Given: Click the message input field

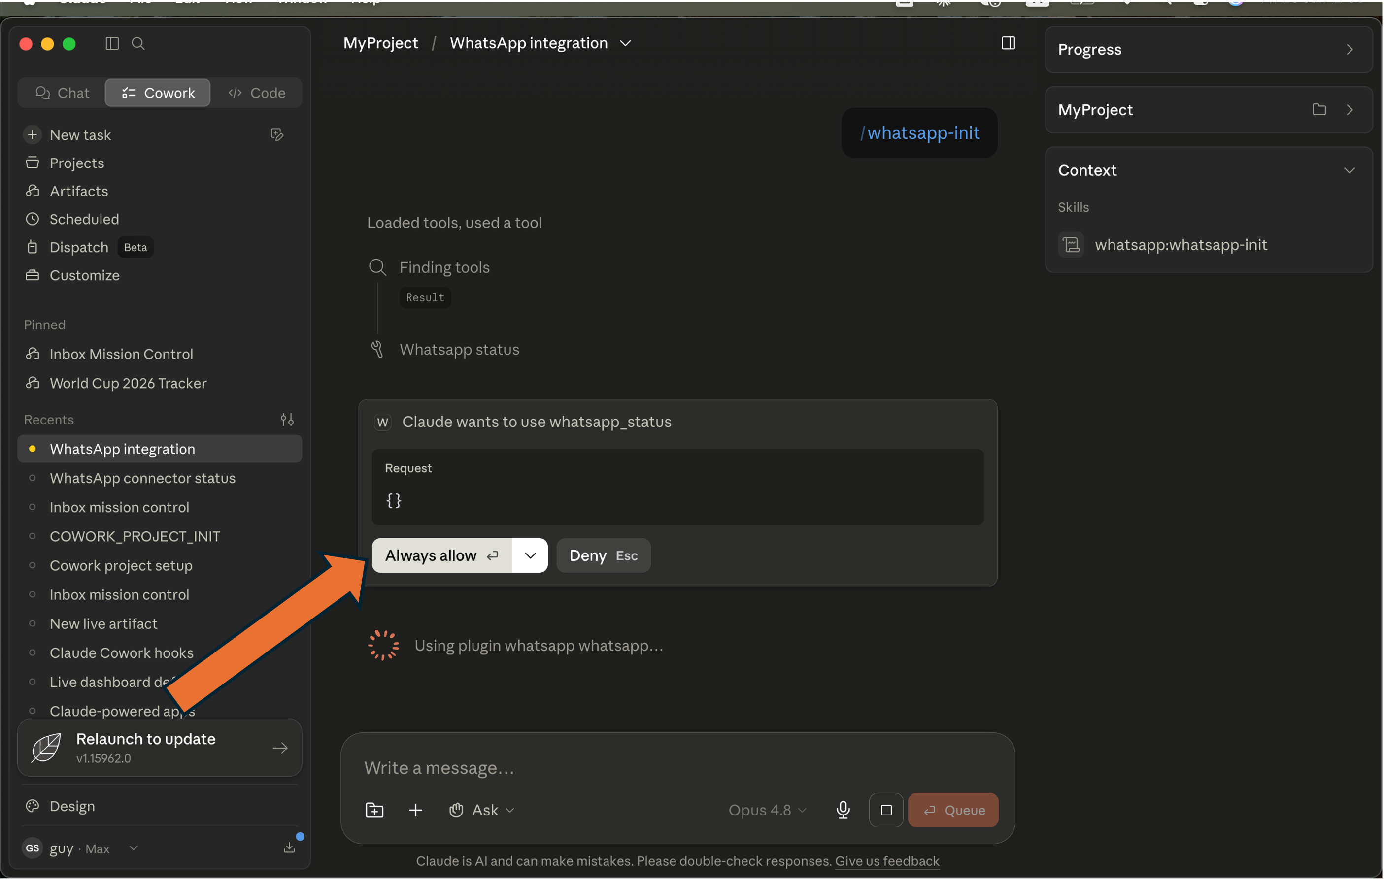Looking at the screenshot, I should (678, 769).
